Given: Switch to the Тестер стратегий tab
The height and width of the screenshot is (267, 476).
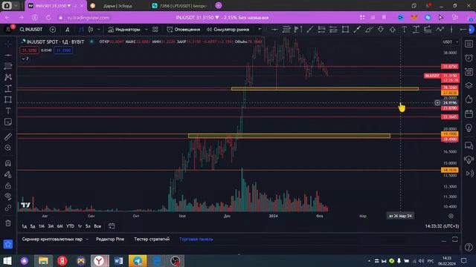Looking at the screenshot, I should [x=152, y=239].
